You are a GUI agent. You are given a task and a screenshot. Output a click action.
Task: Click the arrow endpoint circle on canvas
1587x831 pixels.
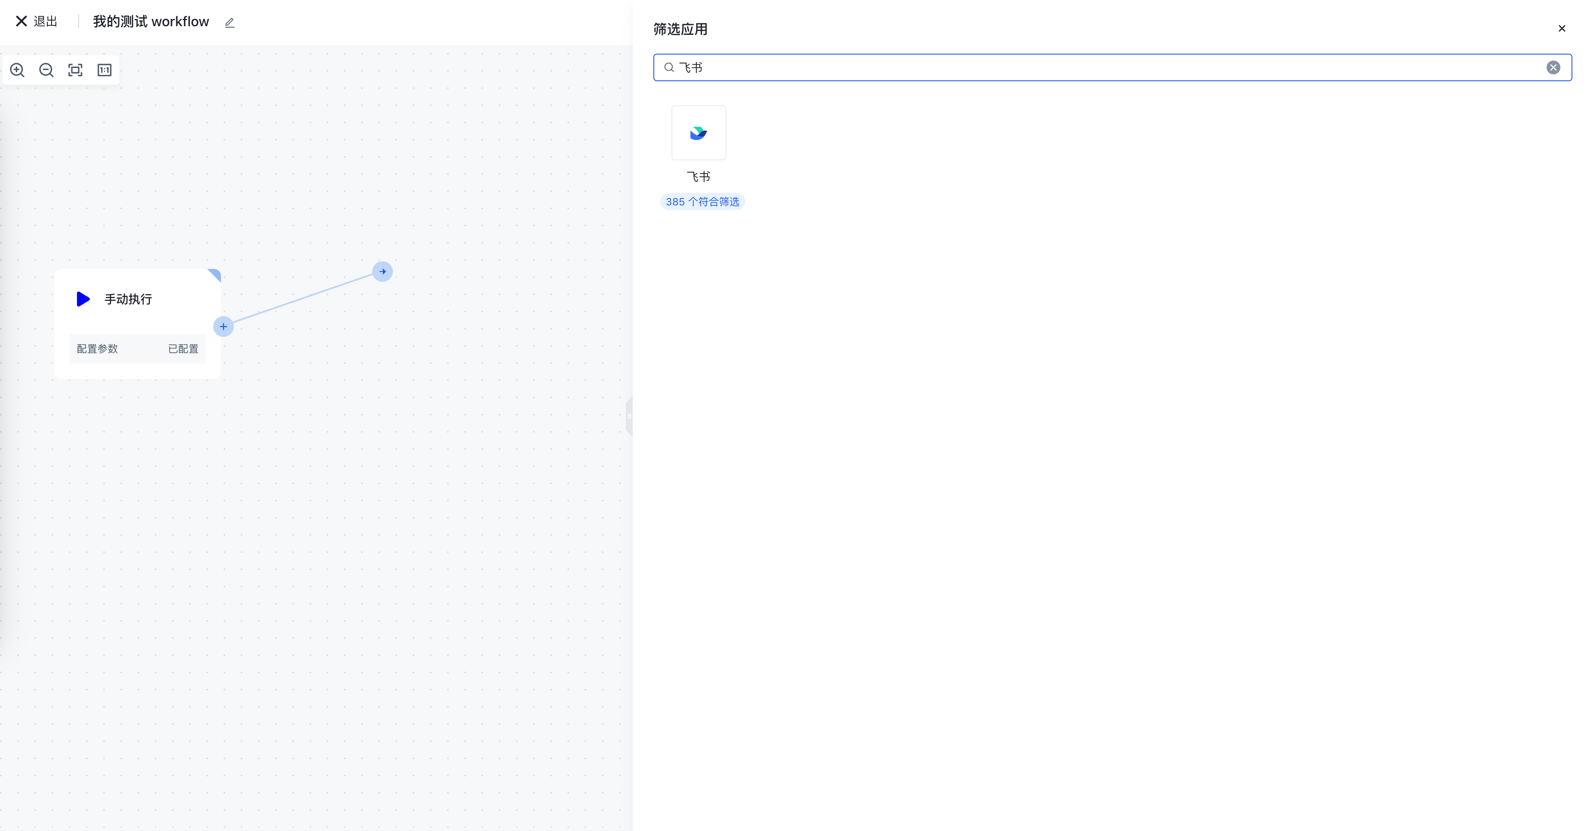point(383,272)
